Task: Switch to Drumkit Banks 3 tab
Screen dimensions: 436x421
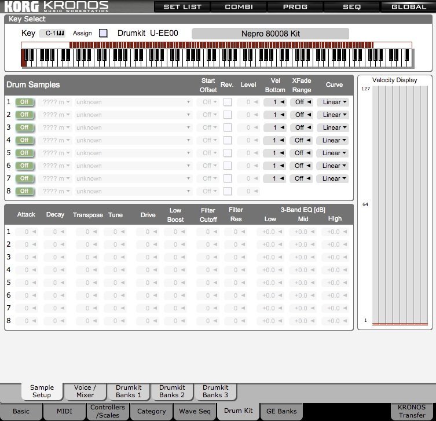Action: 215,391
